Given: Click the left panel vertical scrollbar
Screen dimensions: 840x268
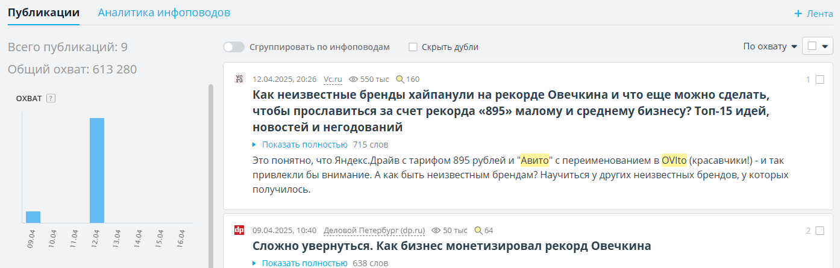Looking at the screenshot, I should coord(211,176).
